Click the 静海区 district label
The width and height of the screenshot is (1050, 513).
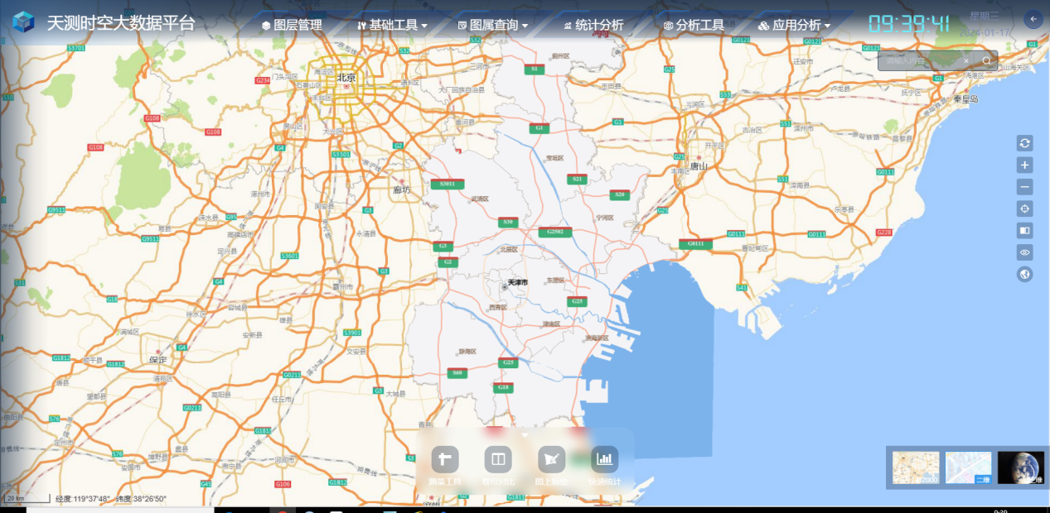coord(467,352)
